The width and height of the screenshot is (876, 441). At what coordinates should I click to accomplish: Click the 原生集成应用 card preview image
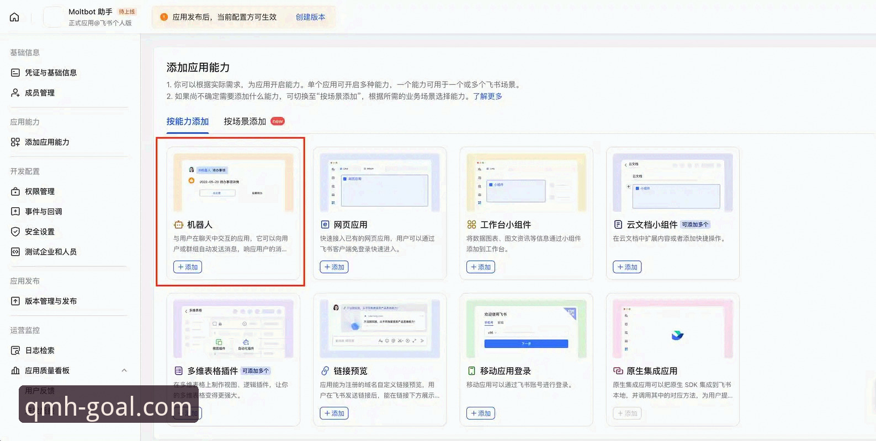[x=673, y=329]
